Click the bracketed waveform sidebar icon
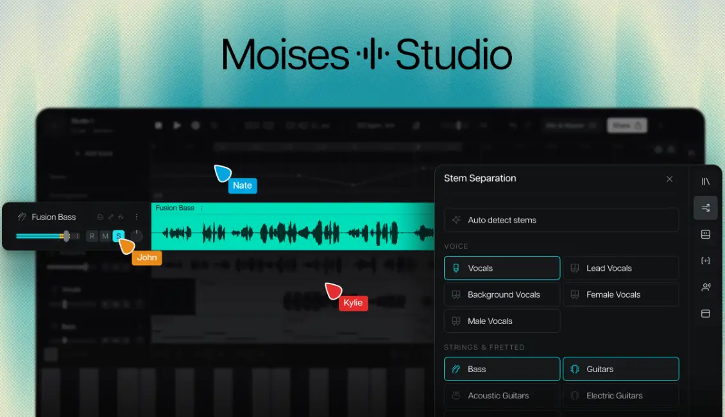Viewport: 725px width, 417px height. 705,260
